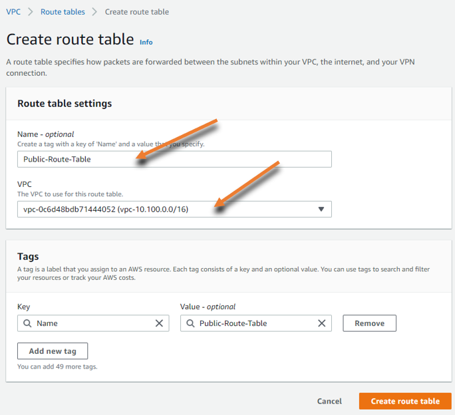This screenshot has height=415, width=455.
Task: Click the Create route table button
Action: pyautogui.click(x=405, y=401)
